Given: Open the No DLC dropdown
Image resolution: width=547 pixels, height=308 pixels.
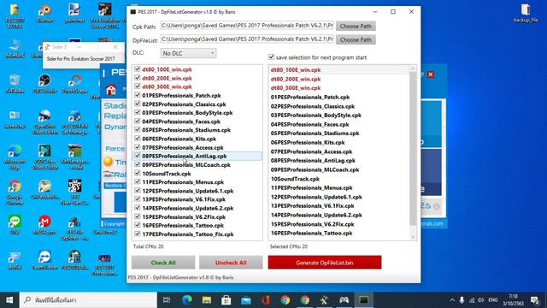Looking at the screenshot, I should (x=188, y=53).
